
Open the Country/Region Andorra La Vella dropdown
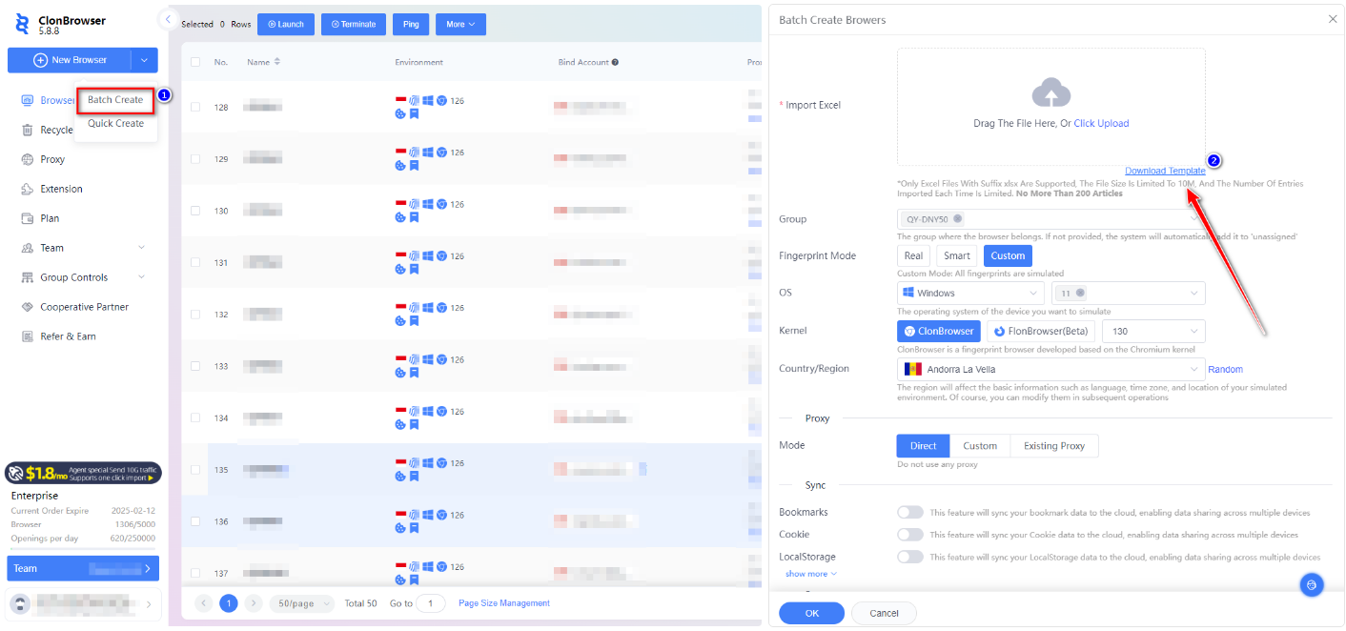coord(1051,369)
